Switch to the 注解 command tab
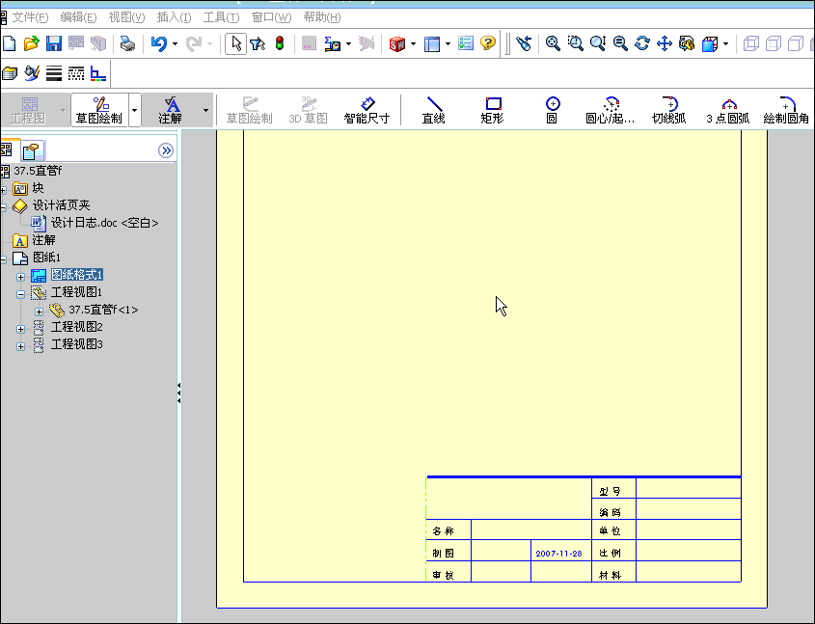This screenshot has height=624, width=815. (x=171, y=110)
